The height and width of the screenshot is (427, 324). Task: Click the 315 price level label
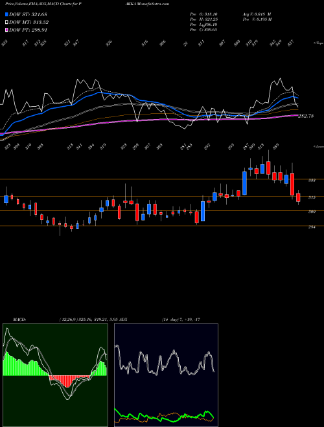[x=312, y=197]
